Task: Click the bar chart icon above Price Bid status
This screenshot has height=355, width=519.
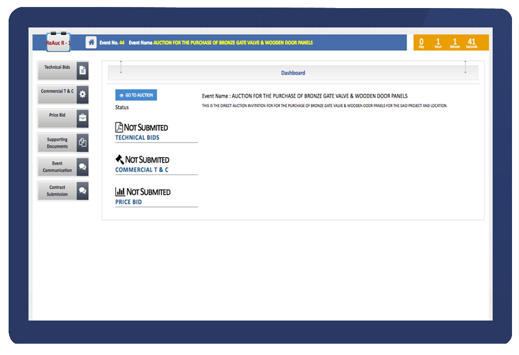Action: (120, 192)
